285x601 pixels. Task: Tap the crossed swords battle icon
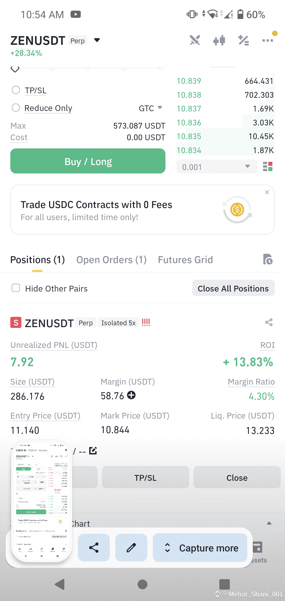195,40
